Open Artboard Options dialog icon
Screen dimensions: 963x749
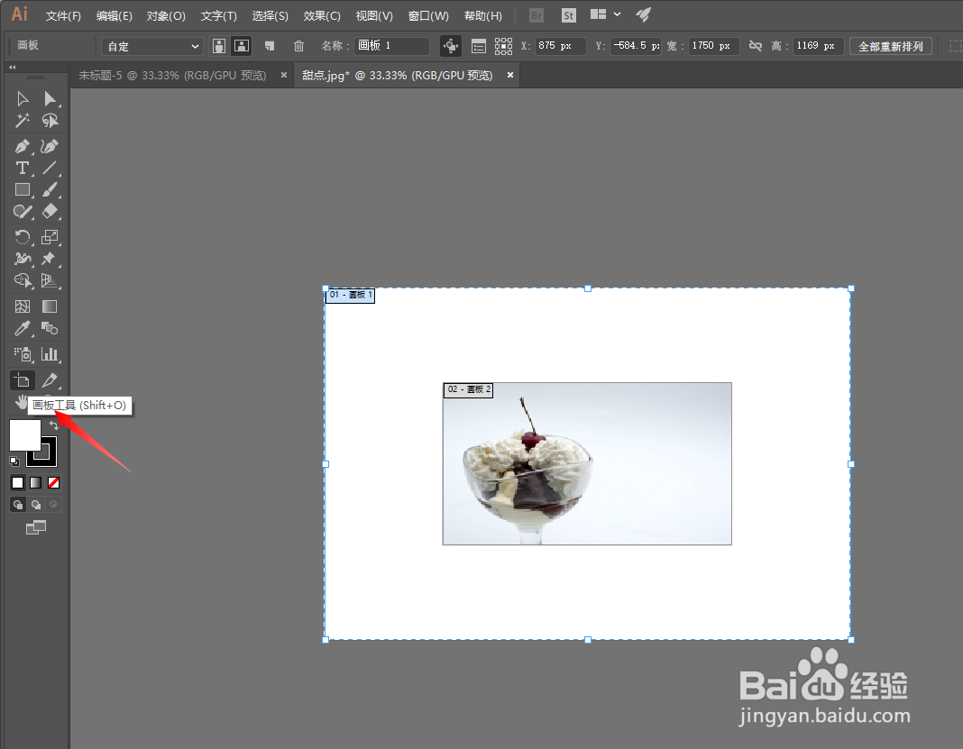tap(479, 46)
